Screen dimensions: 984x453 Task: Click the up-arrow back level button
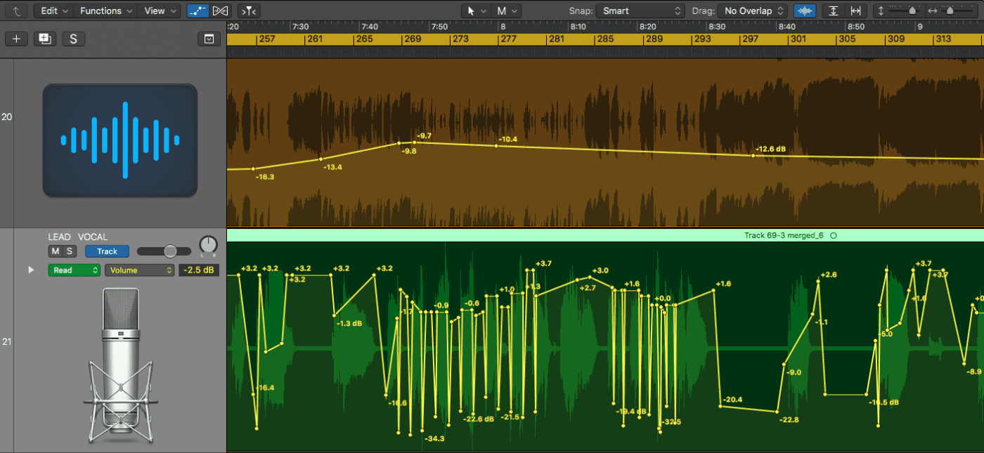pos(16,11)
